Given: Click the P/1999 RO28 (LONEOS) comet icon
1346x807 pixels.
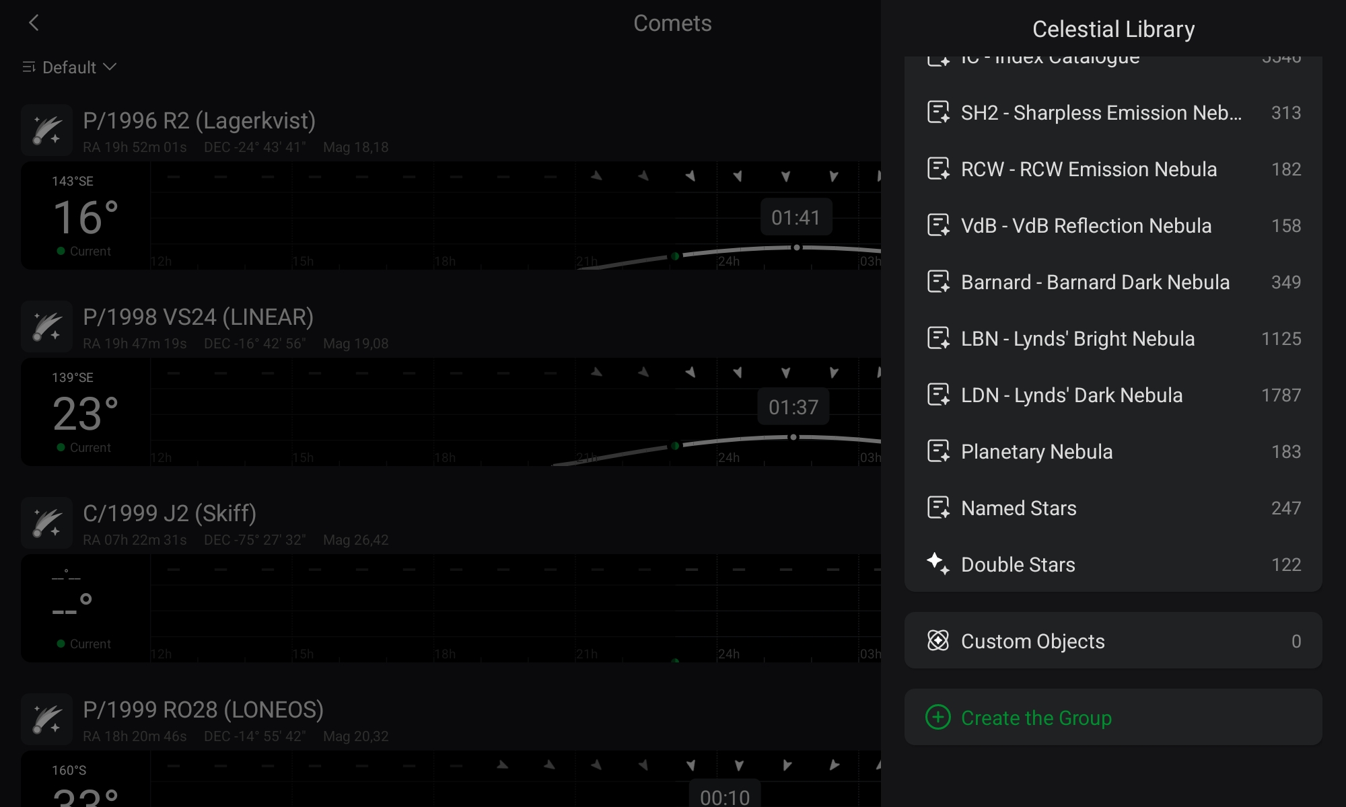Looking at the screenshot, I should pyautogui.click(x=46, y=720).
